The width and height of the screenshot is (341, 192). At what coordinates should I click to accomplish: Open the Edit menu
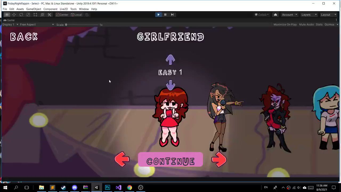(12, 9)
